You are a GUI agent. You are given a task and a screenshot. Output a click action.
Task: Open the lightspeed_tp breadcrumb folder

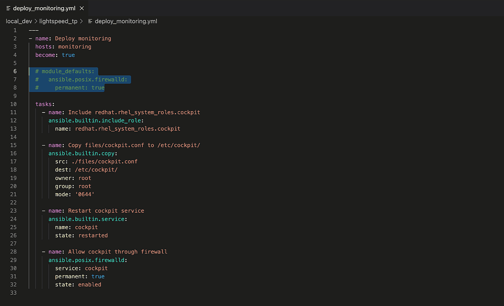[58, 21]
